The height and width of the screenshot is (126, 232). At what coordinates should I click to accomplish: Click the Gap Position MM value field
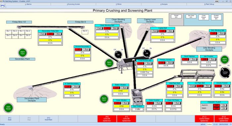coord(138,109)
